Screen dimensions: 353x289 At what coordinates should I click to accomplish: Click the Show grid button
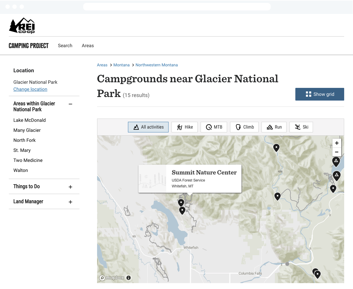[x=320, y=94]
